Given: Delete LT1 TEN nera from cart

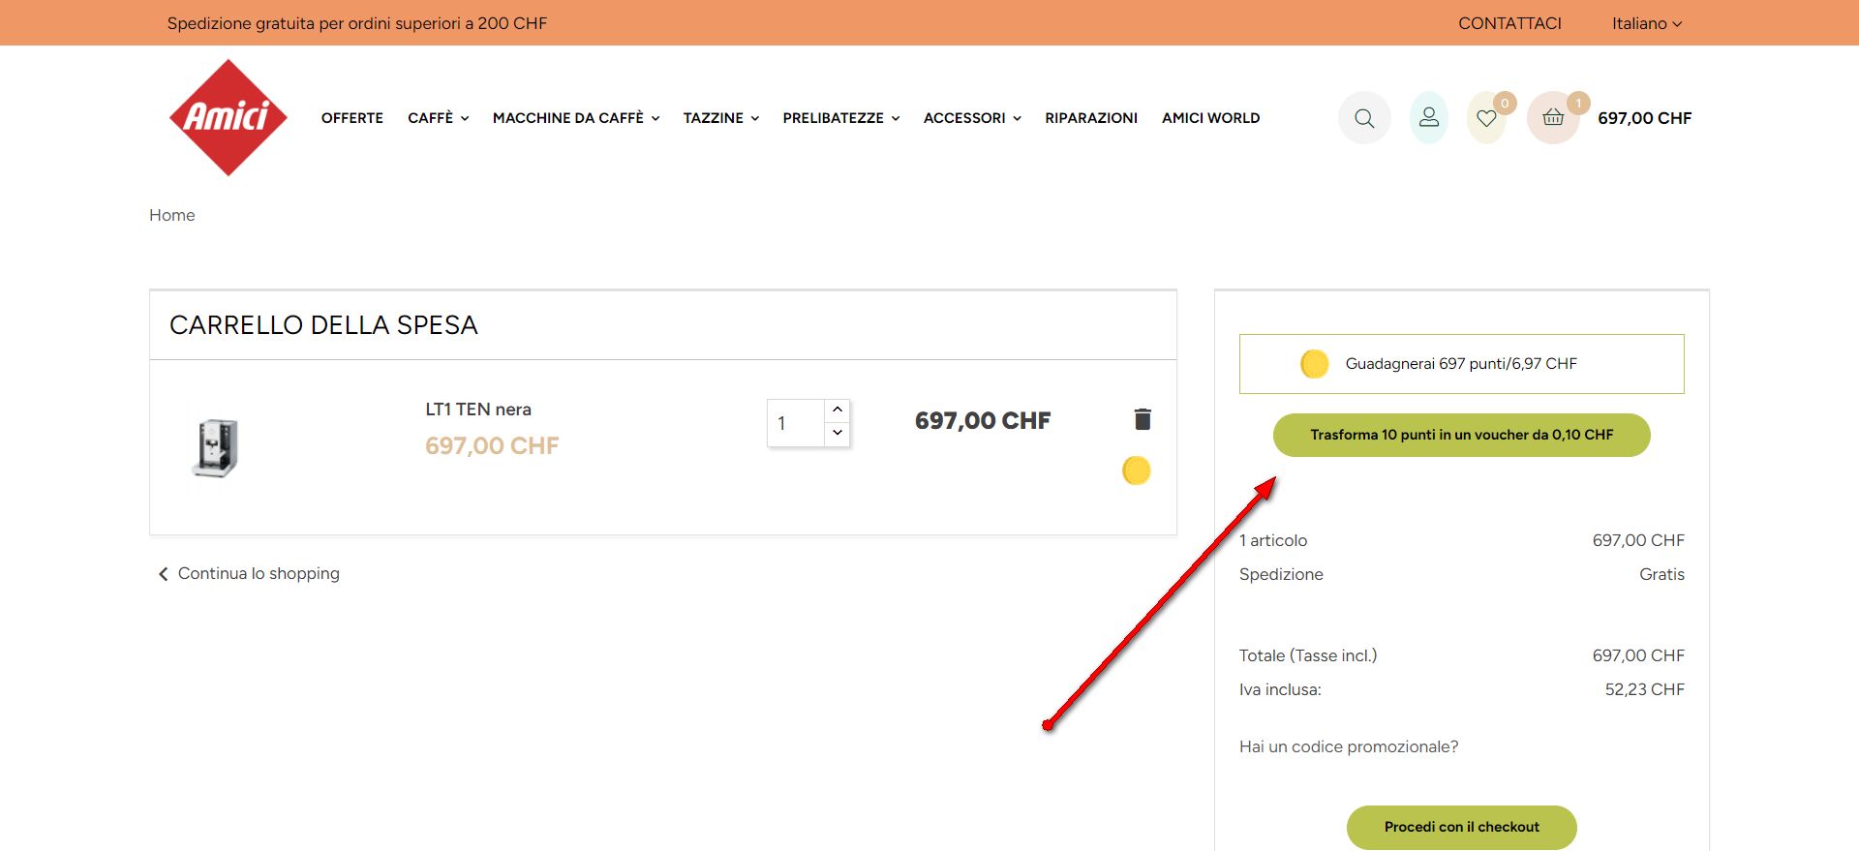Looking at the screenshot, I should (x=1143, y=418).
